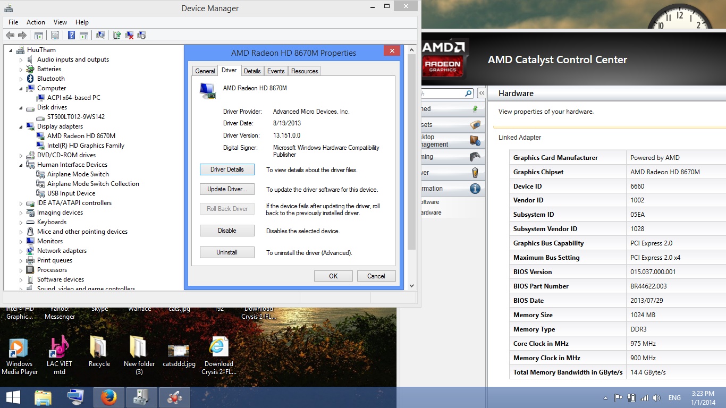This screenshot has height=408, width=726.
Task: Select ST500LT012-9WS142 disk drive
Action: 75,117
